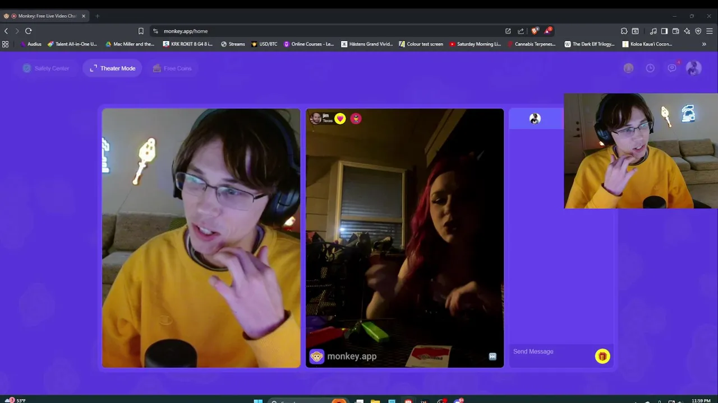Open your profile avatar menu

(x=694, y=68)
